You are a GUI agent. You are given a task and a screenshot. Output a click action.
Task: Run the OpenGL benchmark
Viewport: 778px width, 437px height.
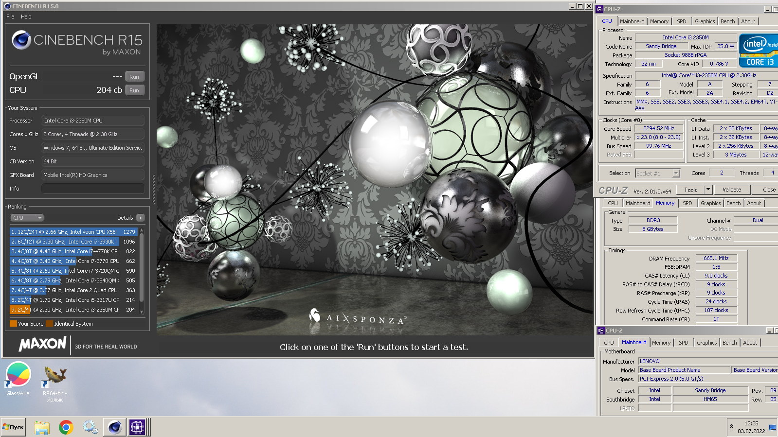(134, 77)
